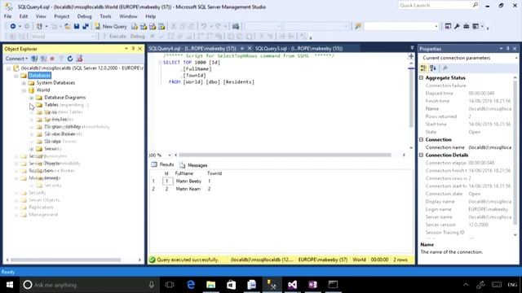
Task: Toggle auto-hide pin on Properties panel
Action: pos(507,49)
